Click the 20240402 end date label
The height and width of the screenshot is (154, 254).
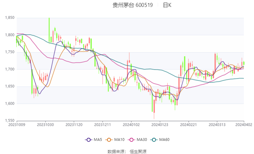pos(243,125)
